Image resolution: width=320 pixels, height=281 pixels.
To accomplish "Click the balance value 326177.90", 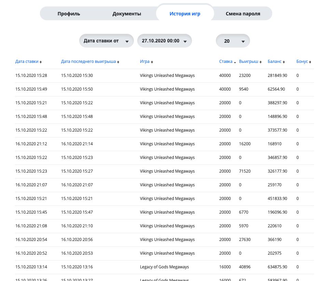I will click(x=277, y=171).
